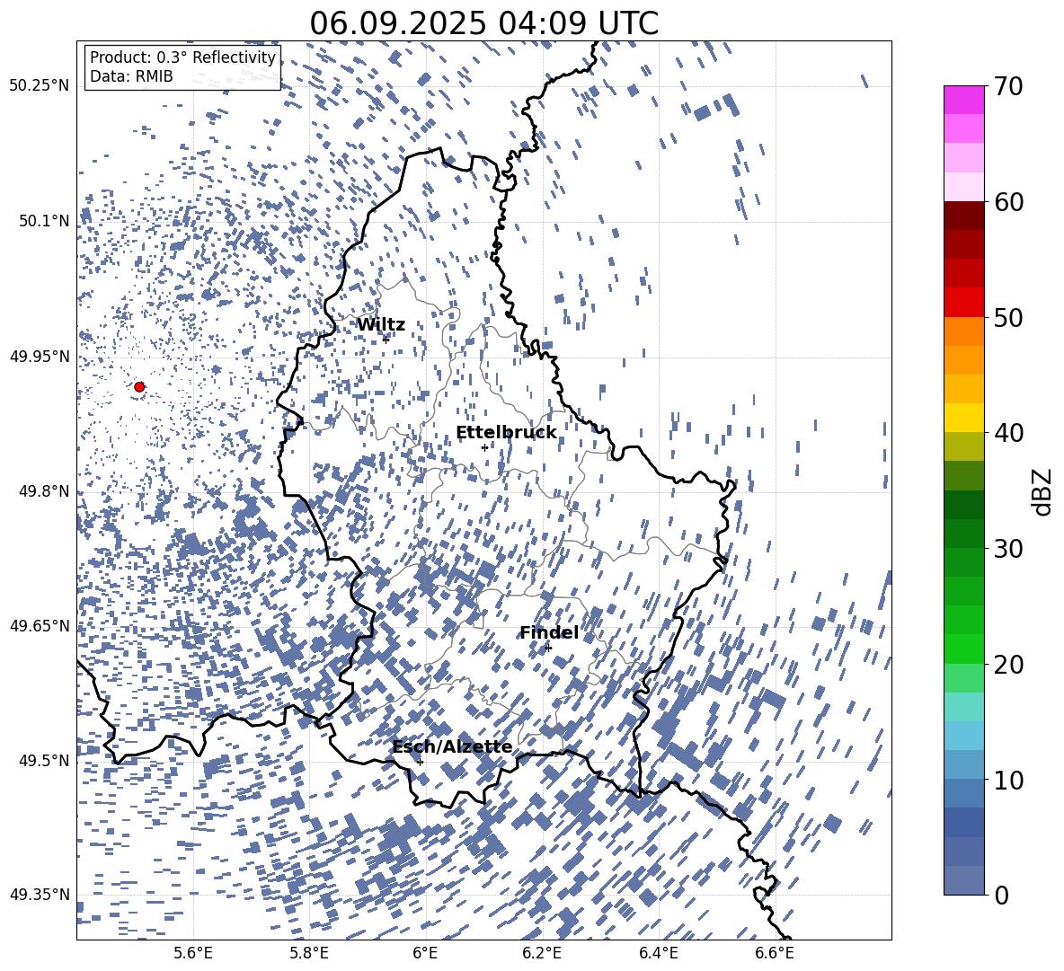Click the 49.35°N latitude label

tap(40, 895)
